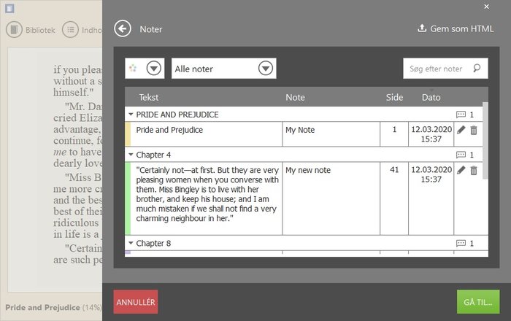The image size is (511, 321).
Task: Sort notes by the Side column header
Action: 394,97
